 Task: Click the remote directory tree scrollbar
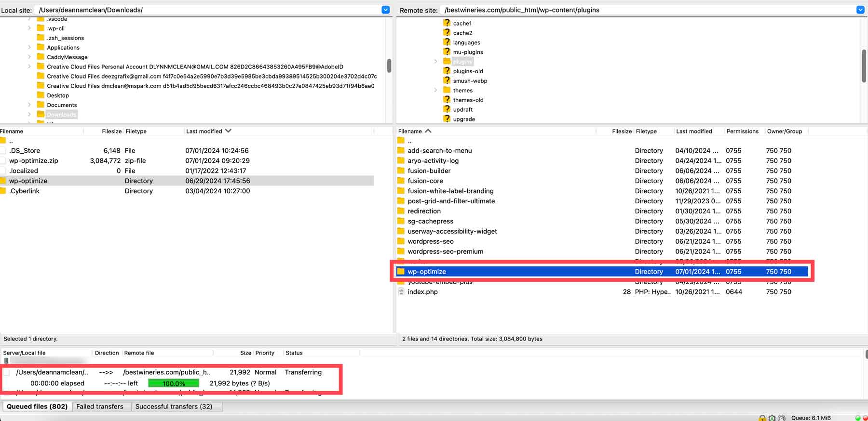click(x=864, y=66)
